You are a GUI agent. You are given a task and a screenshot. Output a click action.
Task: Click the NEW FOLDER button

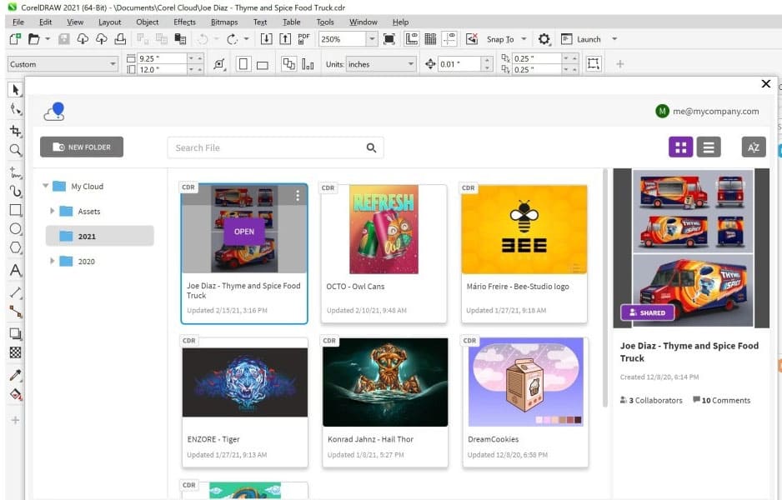(82, 147)
